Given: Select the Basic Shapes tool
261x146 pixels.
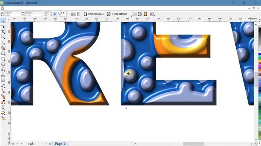Looking at the screenshot, I should pyautogui.click(x=3, y=69).
